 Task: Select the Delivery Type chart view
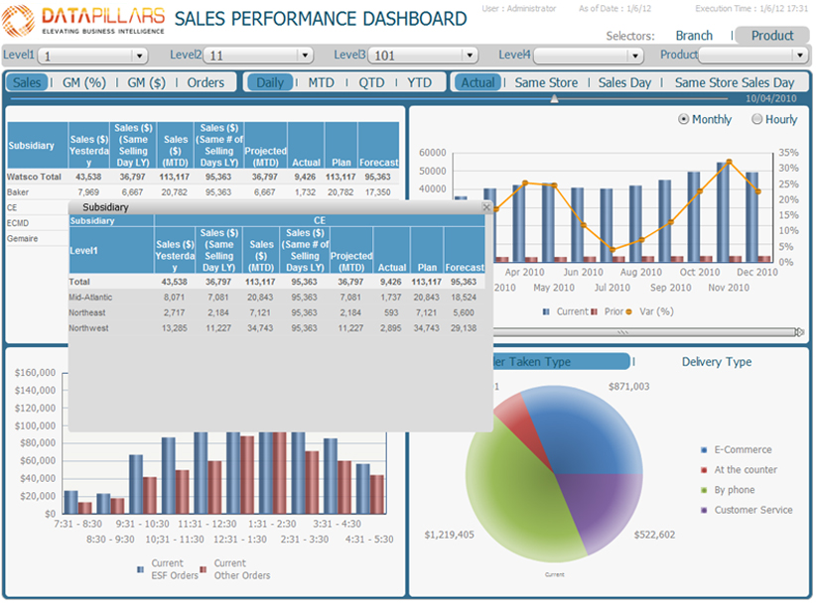(716, 362)
